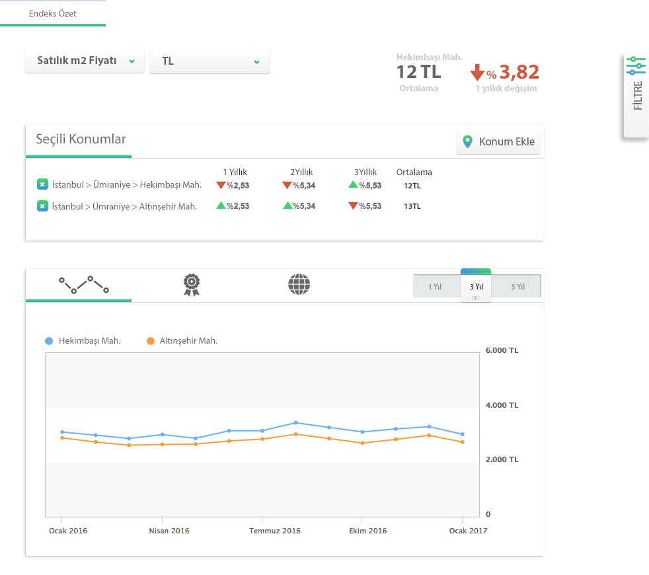Select the 3 Yıl time range

(x=476, y=286)
